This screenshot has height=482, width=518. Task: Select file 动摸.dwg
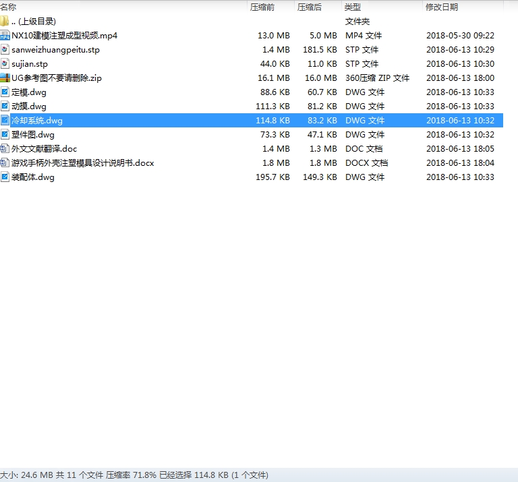pyautogui.click(x=29, y=107)
